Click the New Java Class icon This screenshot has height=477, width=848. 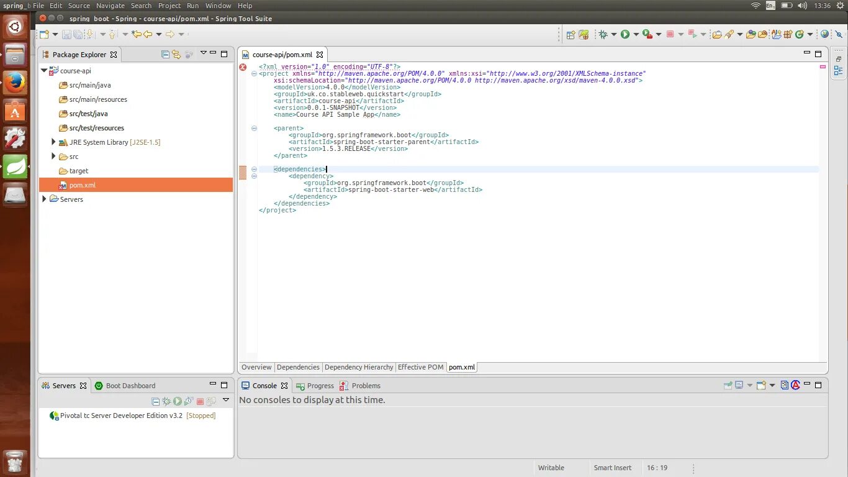[x=800, y=34]
